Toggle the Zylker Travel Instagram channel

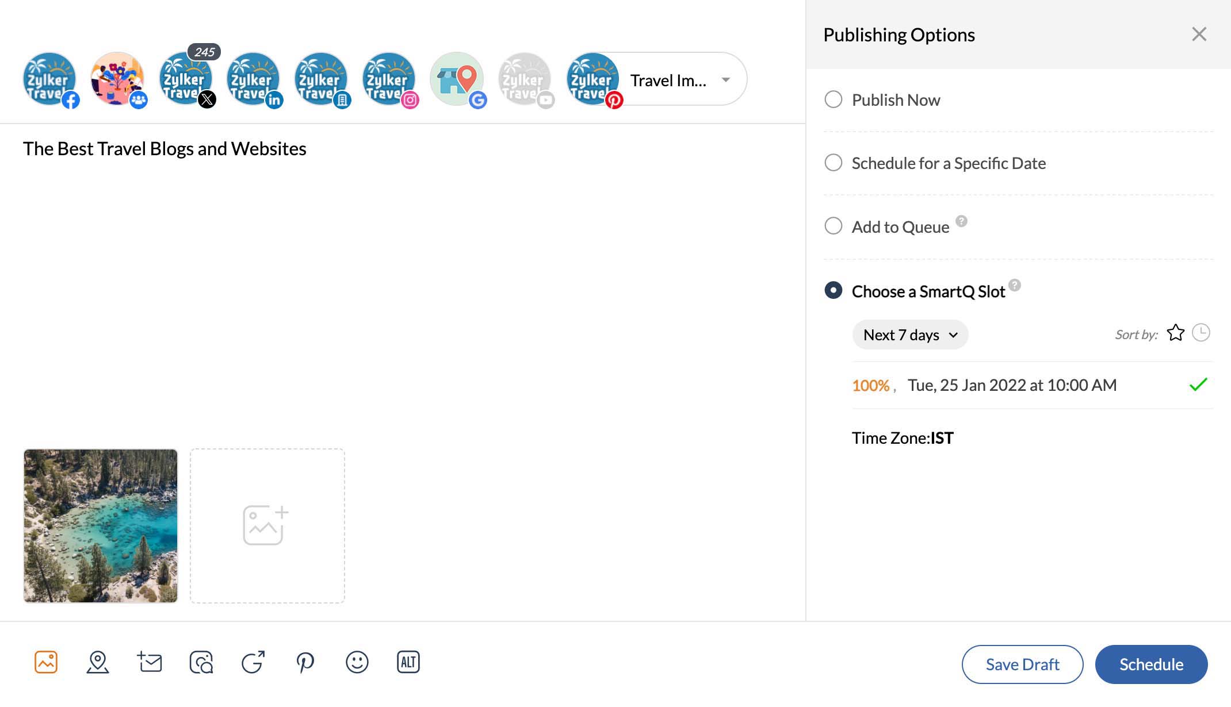tap(389, 79)
